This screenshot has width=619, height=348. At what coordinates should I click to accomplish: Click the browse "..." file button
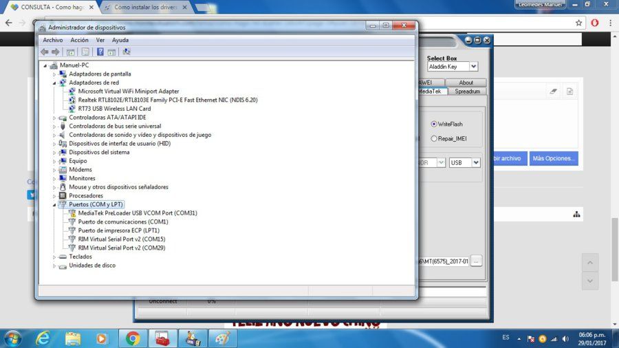pyautogui.click(x=476, y=261)
